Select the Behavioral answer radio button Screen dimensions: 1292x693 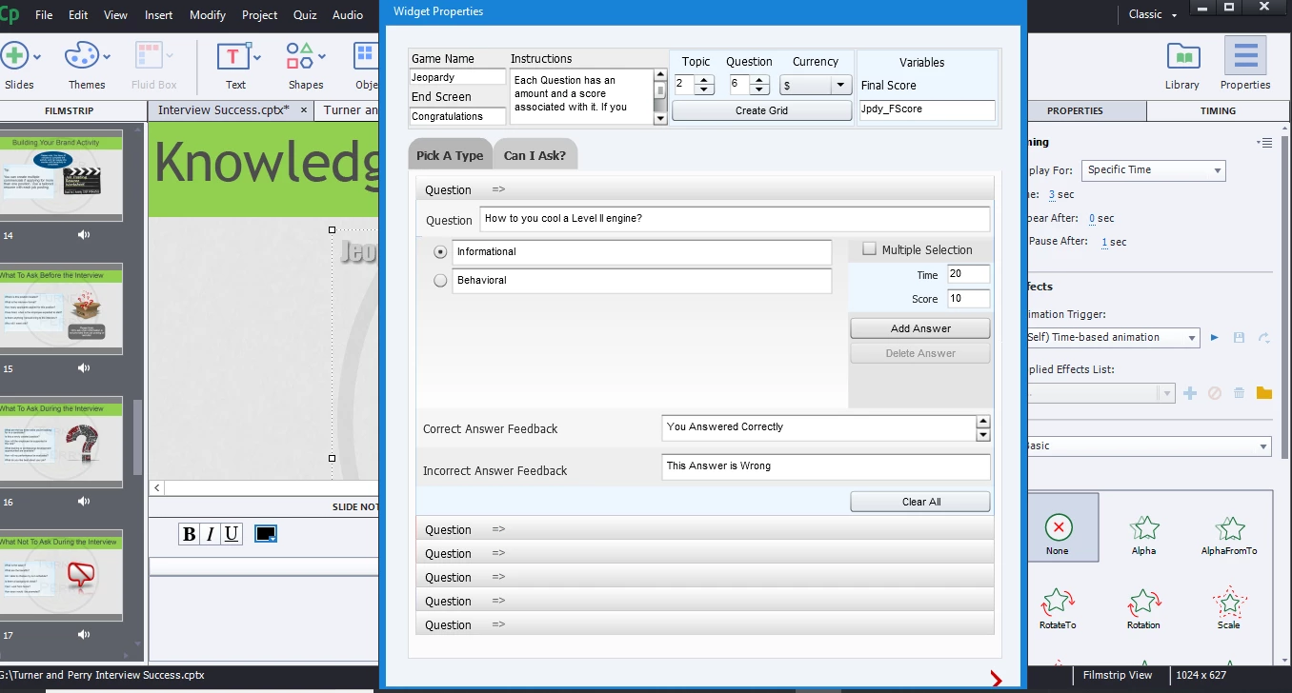[440, 281]
